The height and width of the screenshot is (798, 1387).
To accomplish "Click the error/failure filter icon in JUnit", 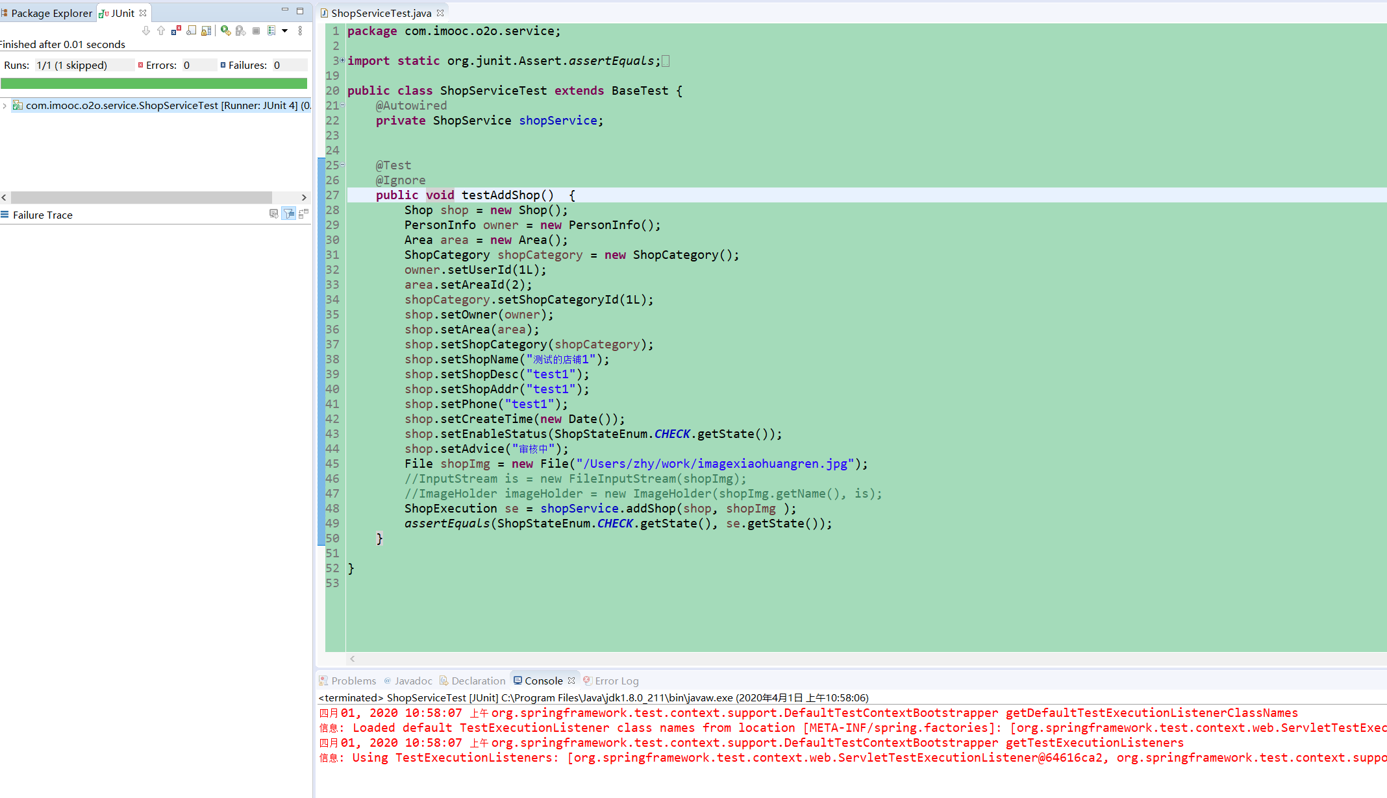I will (x=177, y=30).
